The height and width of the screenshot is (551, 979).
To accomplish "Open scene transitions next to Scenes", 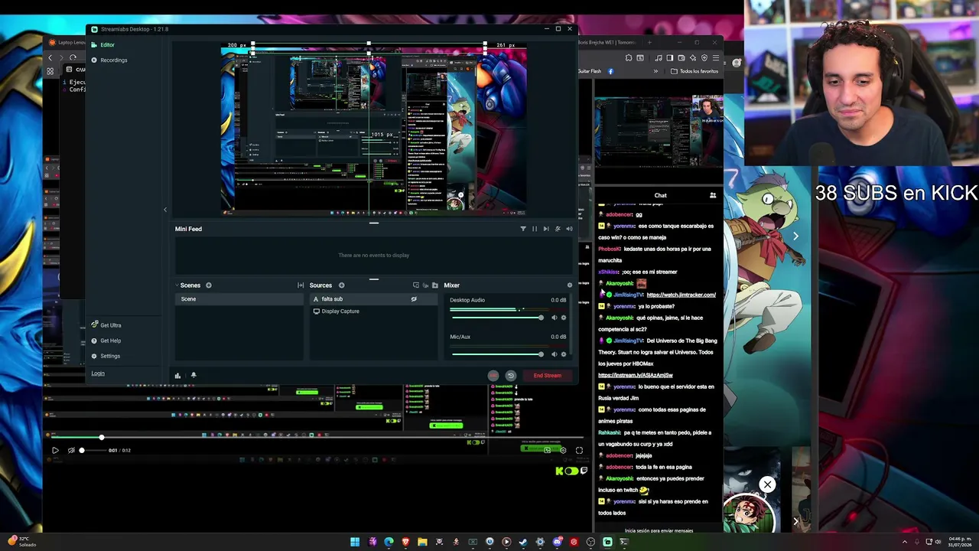I will click(301, 285).
